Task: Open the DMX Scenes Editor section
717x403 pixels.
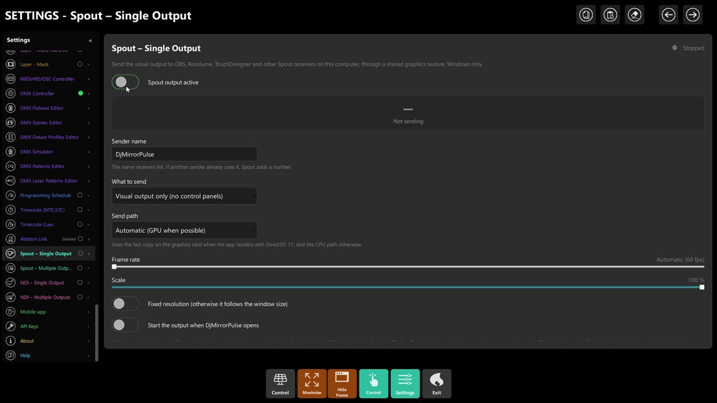Action: tap(41, 123)
